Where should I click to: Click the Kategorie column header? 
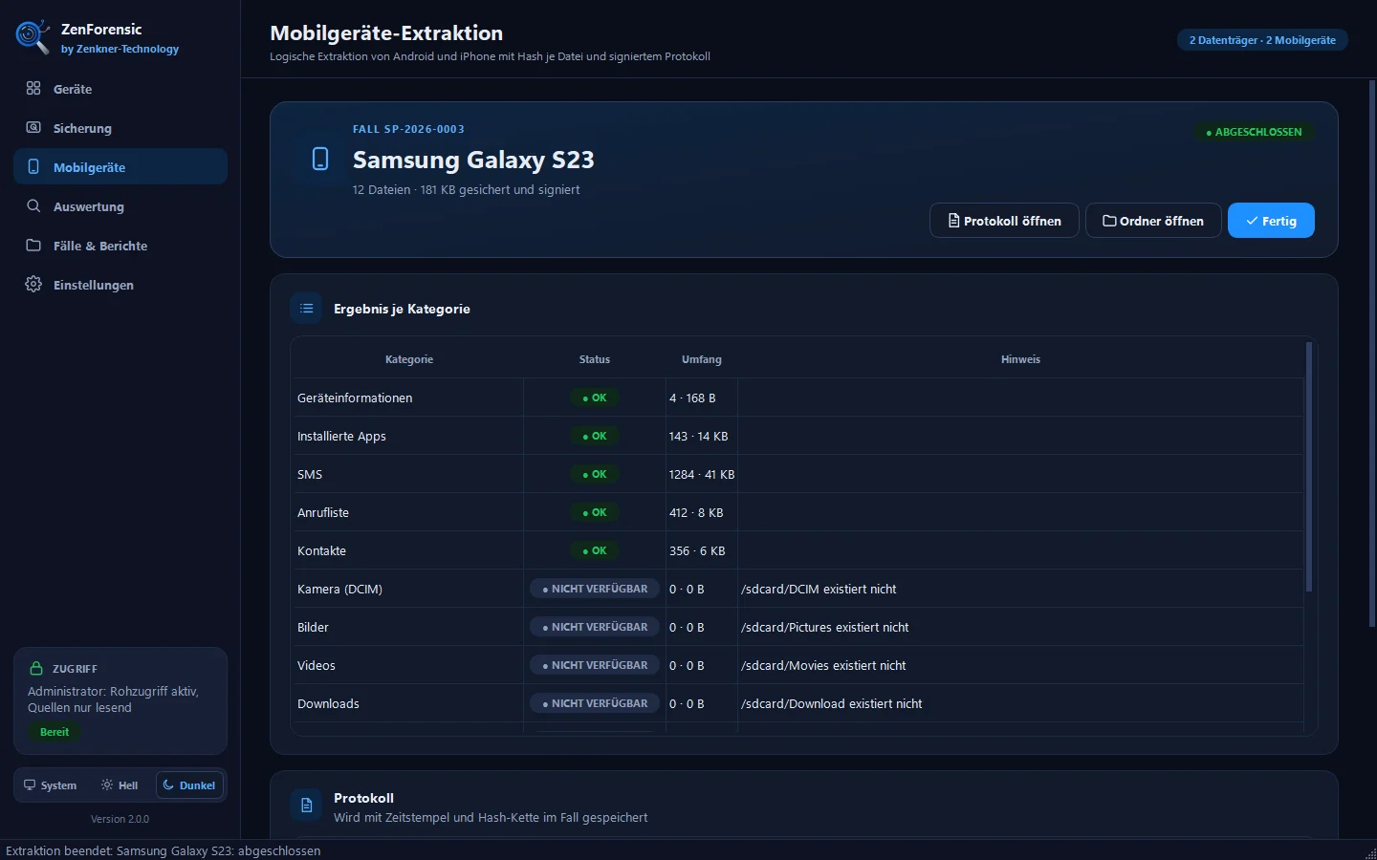409,359
